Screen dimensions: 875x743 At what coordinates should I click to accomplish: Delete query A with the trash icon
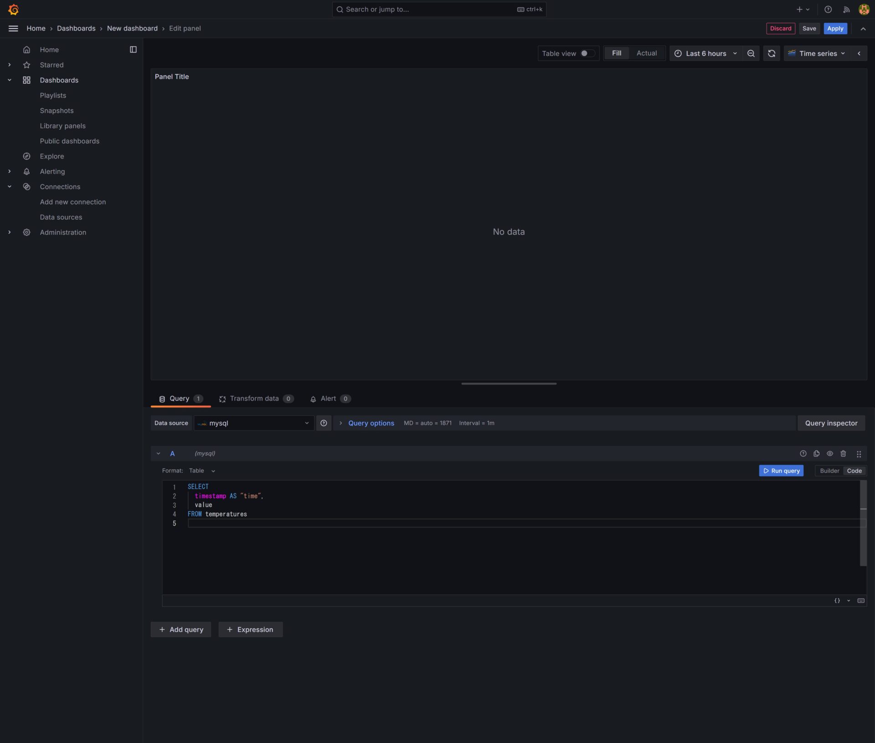coord(843,453)
